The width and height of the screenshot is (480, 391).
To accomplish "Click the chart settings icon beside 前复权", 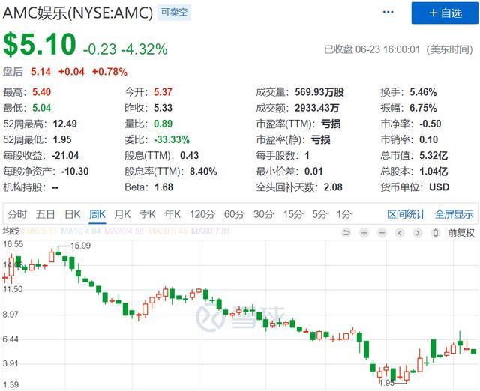I will [435, 233].
